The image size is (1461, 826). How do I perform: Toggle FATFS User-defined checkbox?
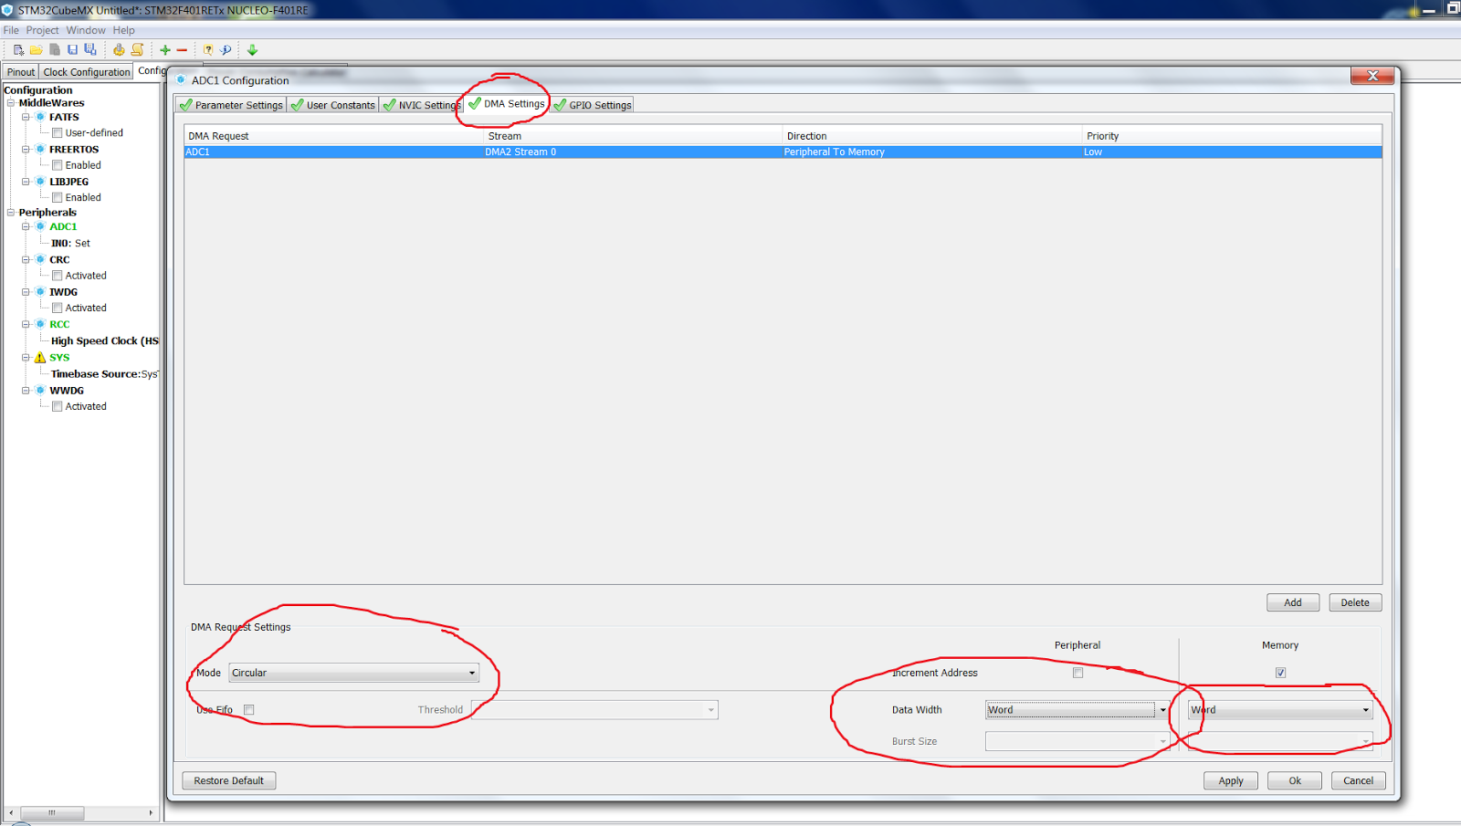pos(58,133)
